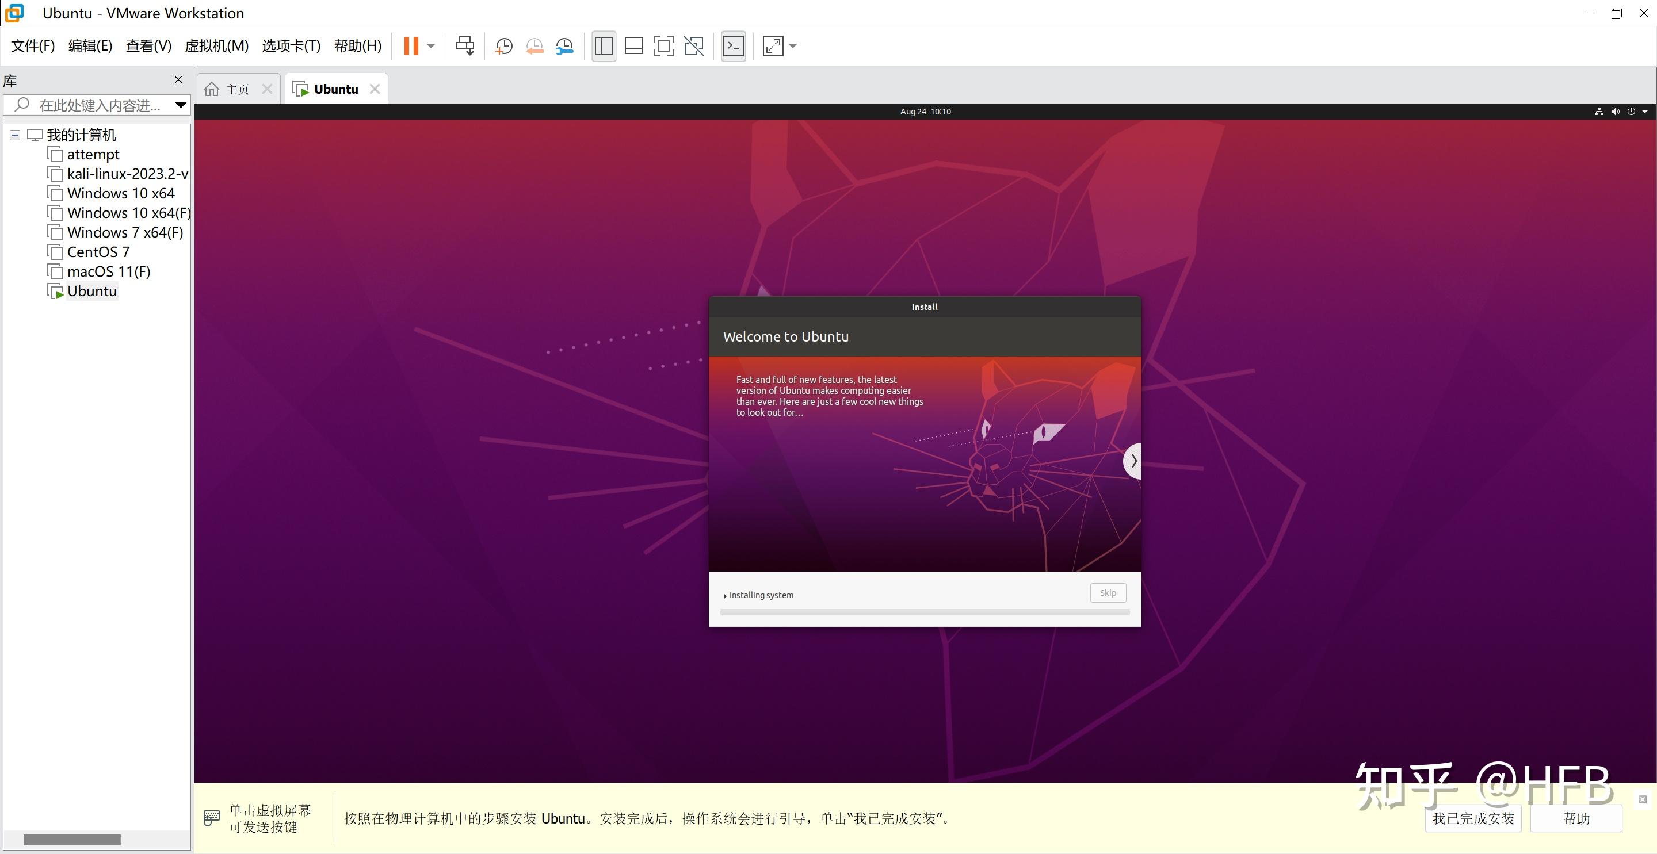
Task: Close the 库 library panel
Action: (x=178, y=80)
